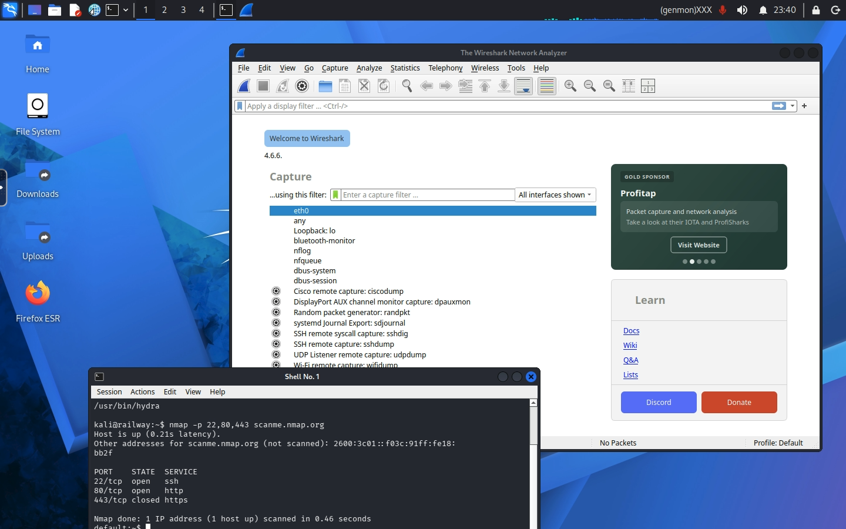Click the stop capture square icon
The image size is (846, 529).
click(x=263, y=86)
